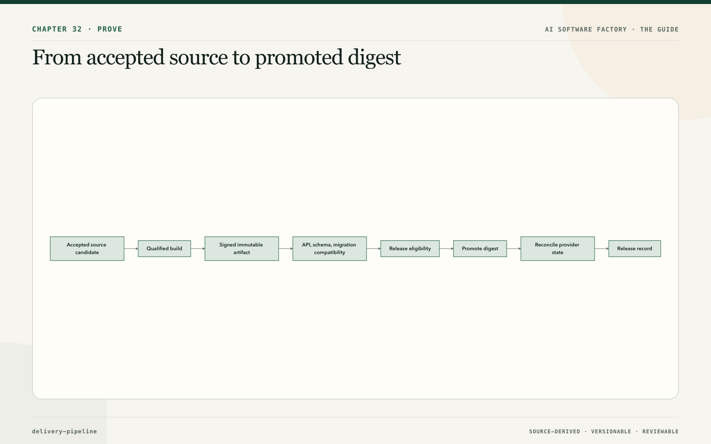The image size is (711, 444).
Task: Select 'API, schema, migration compatibility' box
Action: pyautogui.click(x=330, y=249)
